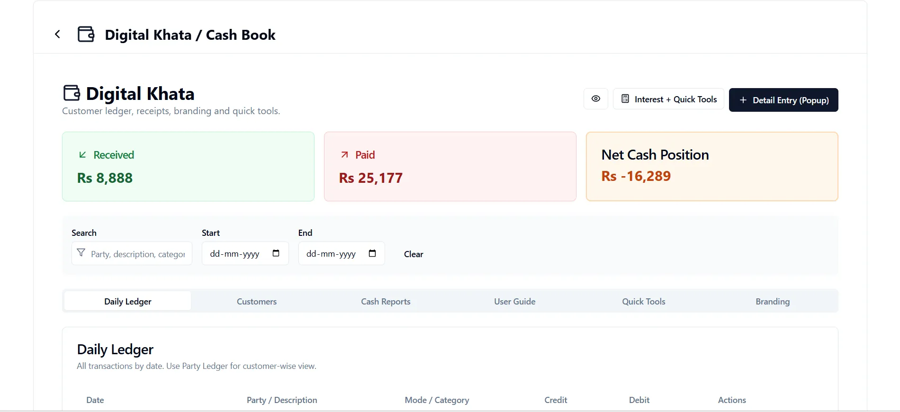This screenshot has width=900, height=412.
Task: Click the wallet icon beside the Digital Khata subtitle
Action: point(72,93)
